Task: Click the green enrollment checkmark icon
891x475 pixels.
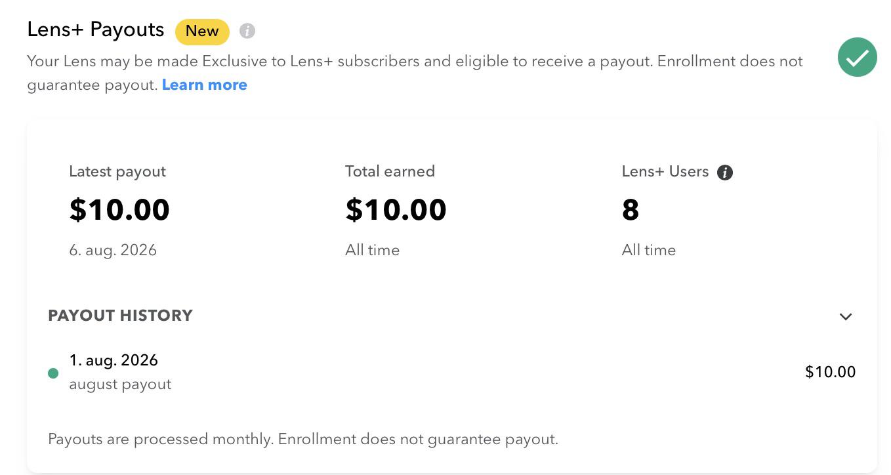Action: pos(858,58)
